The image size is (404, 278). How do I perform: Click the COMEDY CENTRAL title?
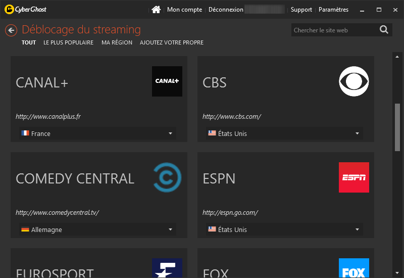pyautogui.click(x=75, y=179)
